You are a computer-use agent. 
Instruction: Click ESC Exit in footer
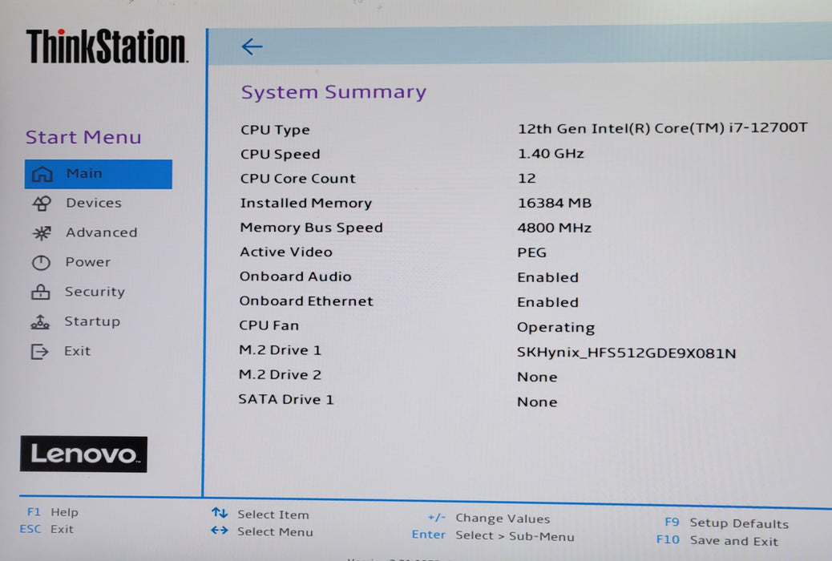click(46, 529)
